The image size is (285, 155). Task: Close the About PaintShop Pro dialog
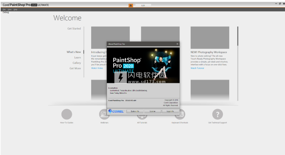(x=177, y=44)
